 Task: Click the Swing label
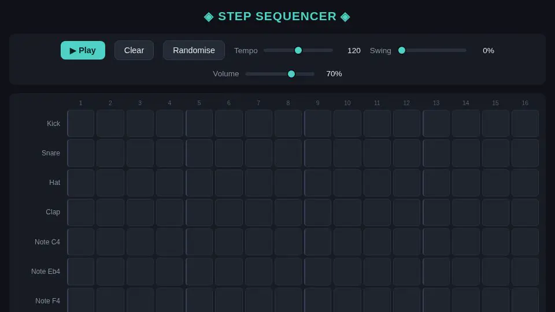[380, 51]
